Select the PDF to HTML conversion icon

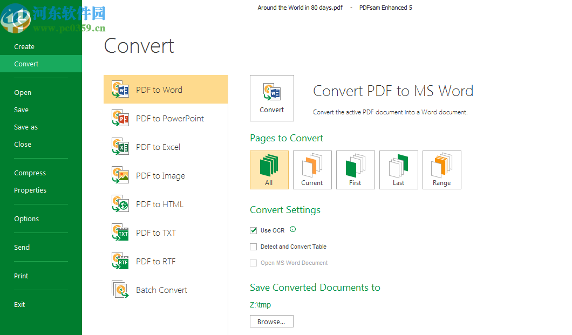tap(120, 203)
